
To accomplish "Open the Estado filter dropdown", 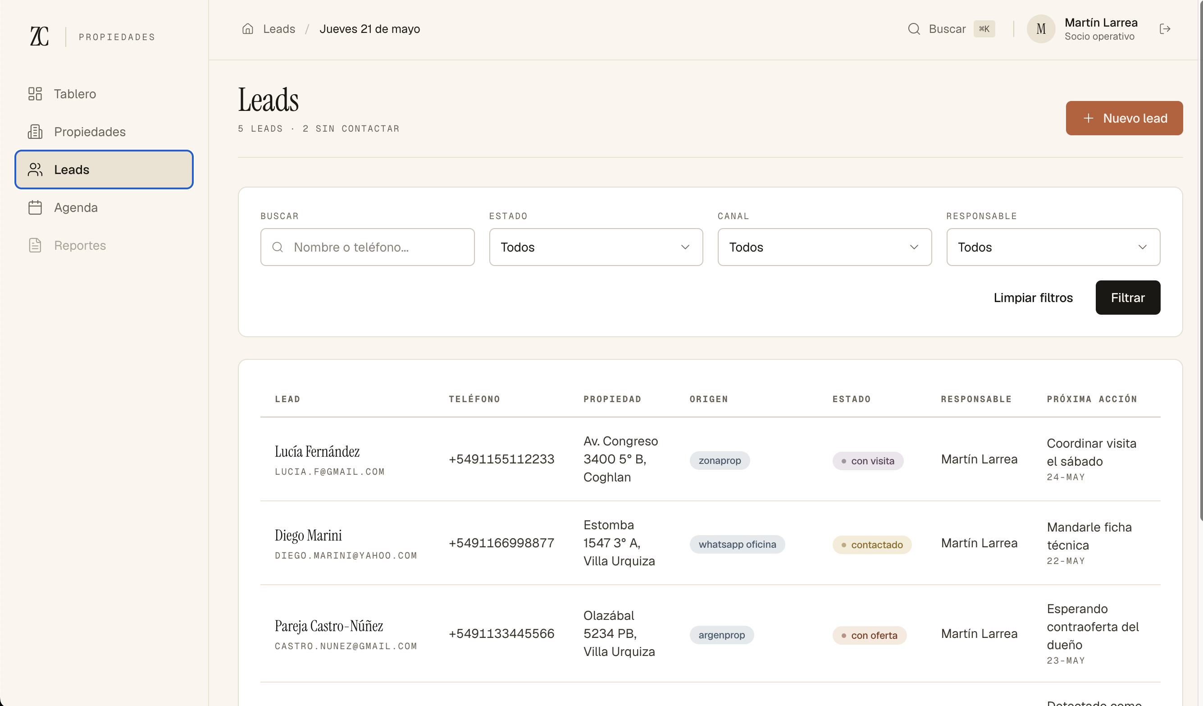I will click(x=596, y=247).
